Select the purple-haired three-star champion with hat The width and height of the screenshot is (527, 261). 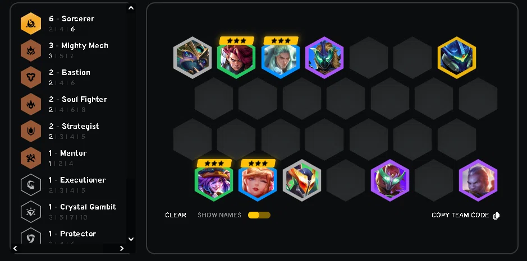[214, 180]
